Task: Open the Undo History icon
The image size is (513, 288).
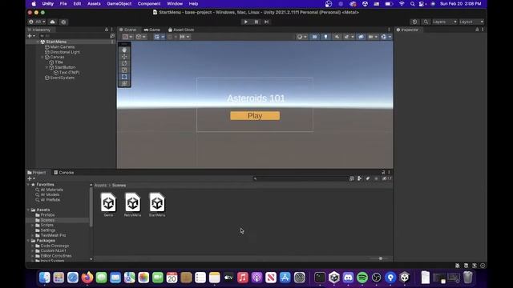Action: (x=414, y=22)
